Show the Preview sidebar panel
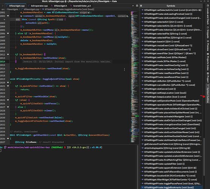Image resolution: width=210 pixels, height=189 pixels. [x=208, y=46]
